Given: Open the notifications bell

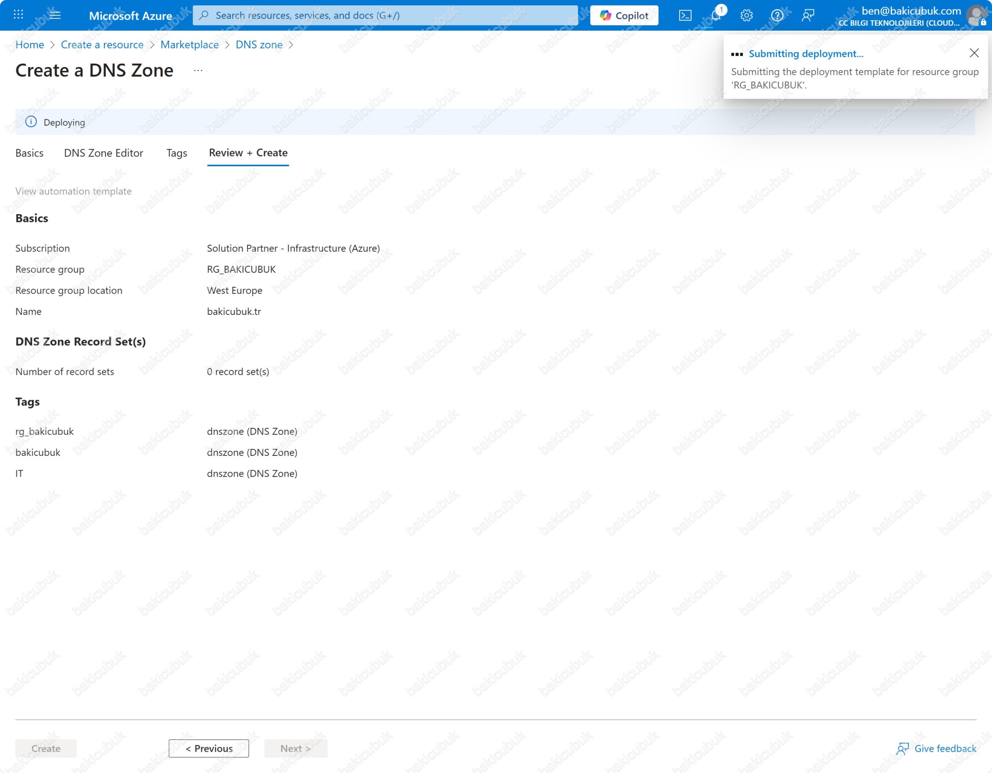Looking at the screenshot, I should tap(716, 15).
